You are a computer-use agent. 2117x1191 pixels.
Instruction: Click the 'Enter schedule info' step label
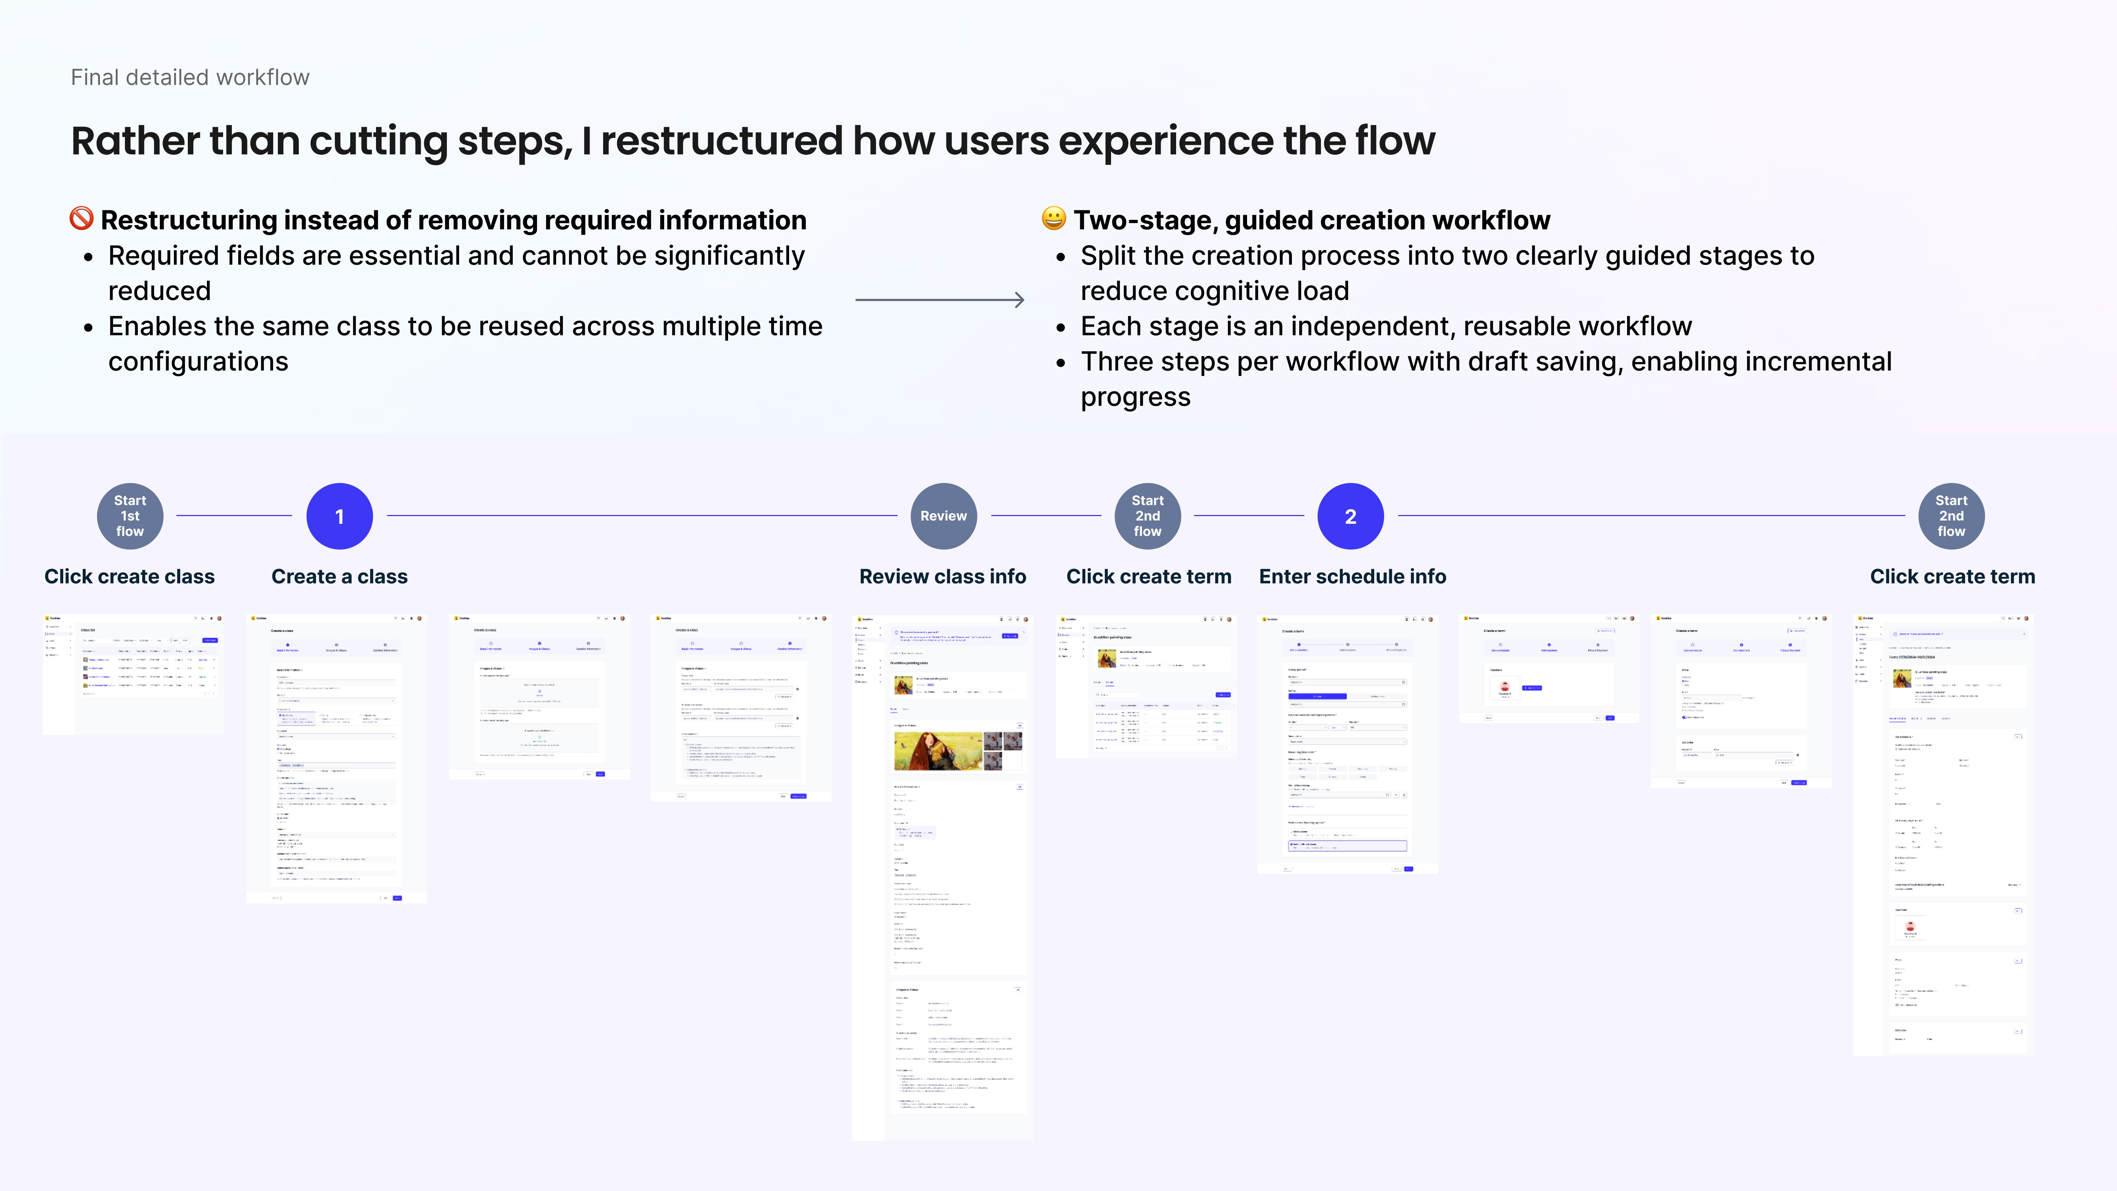tap(1352, 576)
